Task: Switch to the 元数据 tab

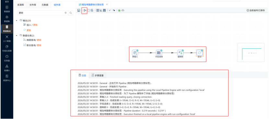Action: point(45,5)
